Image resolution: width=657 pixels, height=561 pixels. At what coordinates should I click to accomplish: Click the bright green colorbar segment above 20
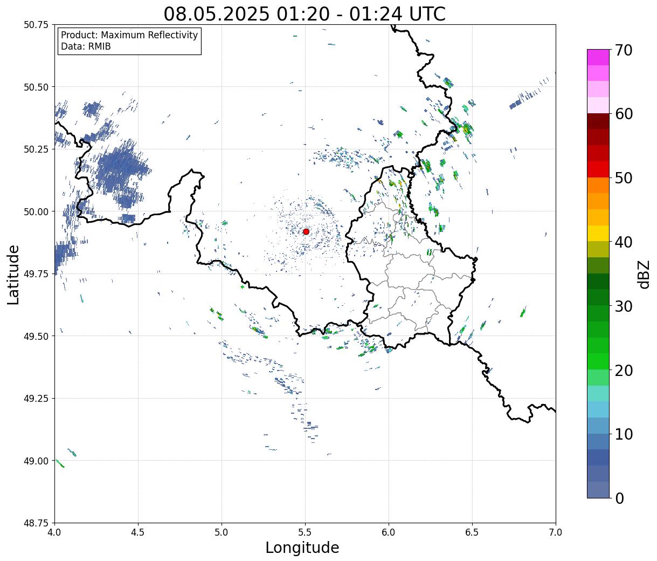point(598,361)
